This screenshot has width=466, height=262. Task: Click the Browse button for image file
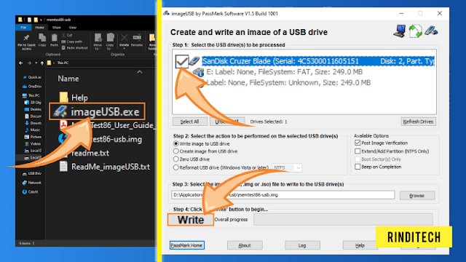(x=417, y=196)
